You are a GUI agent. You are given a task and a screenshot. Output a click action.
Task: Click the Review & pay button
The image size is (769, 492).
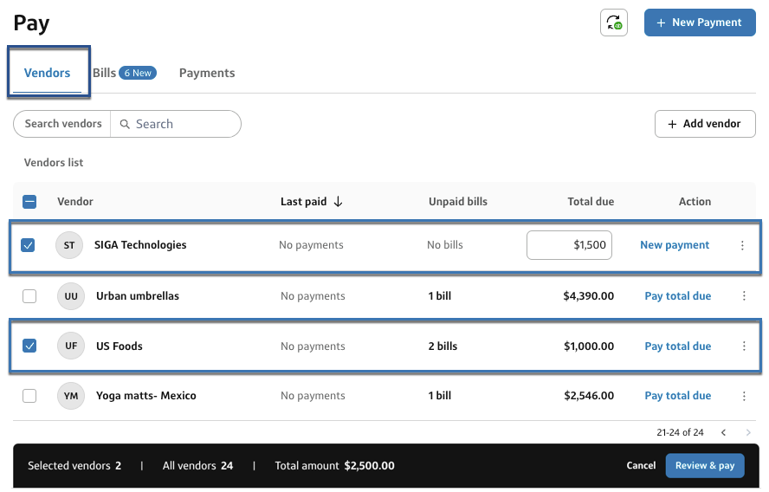click(704, 466)
